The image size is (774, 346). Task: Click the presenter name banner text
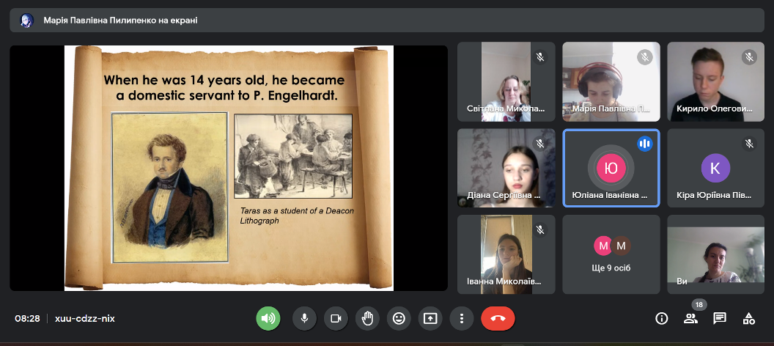coord(120,21)
